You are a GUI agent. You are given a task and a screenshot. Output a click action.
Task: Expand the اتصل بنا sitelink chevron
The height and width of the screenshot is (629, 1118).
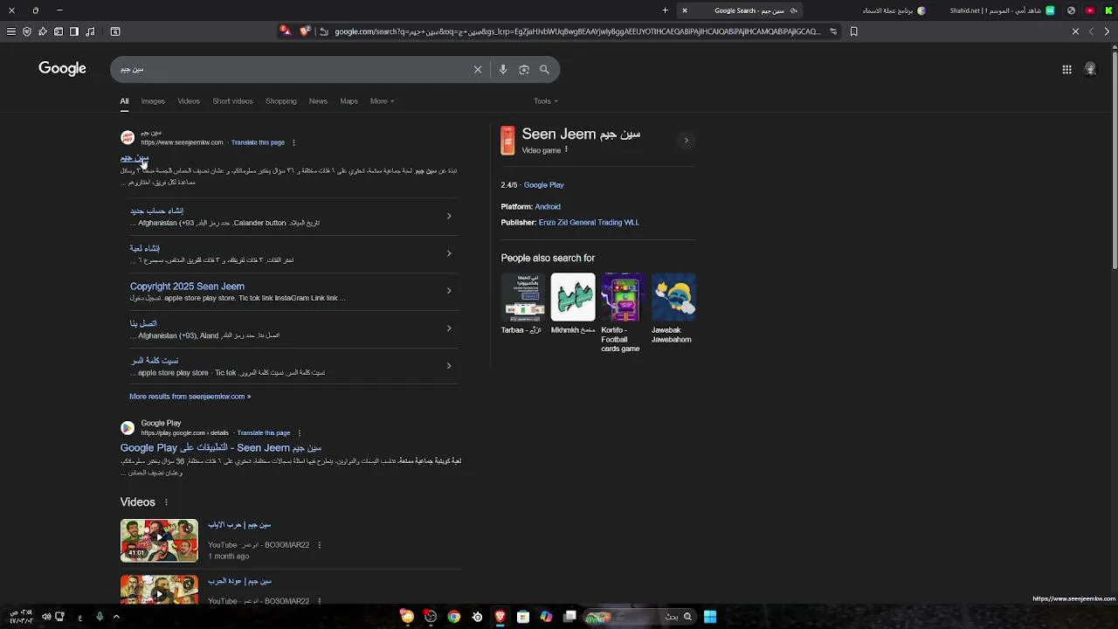coord(449,328)
